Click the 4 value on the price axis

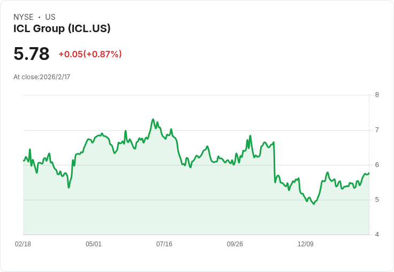tap(377, 235)
